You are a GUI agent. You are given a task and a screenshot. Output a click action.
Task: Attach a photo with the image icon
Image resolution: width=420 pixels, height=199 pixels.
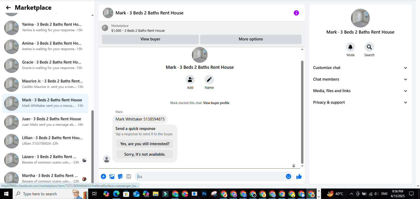(x=112, y=176)
